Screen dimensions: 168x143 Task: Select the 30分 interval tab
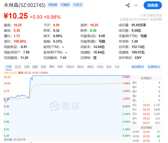click(90, 67)
